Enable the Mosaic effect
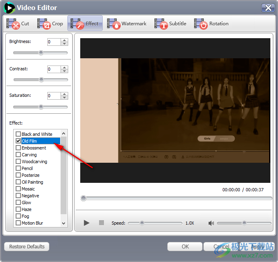Screen dimensions: 278x262 coord(18,189)
